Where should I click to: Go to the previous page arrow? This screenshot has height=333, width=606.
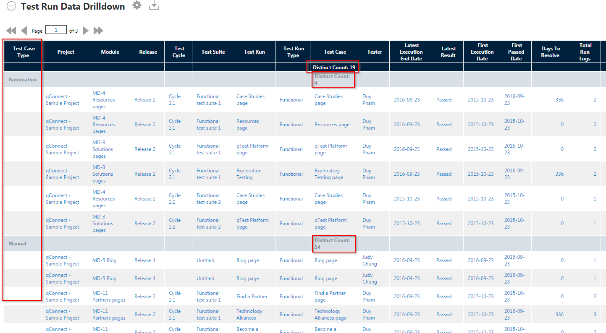pos(24,31)
